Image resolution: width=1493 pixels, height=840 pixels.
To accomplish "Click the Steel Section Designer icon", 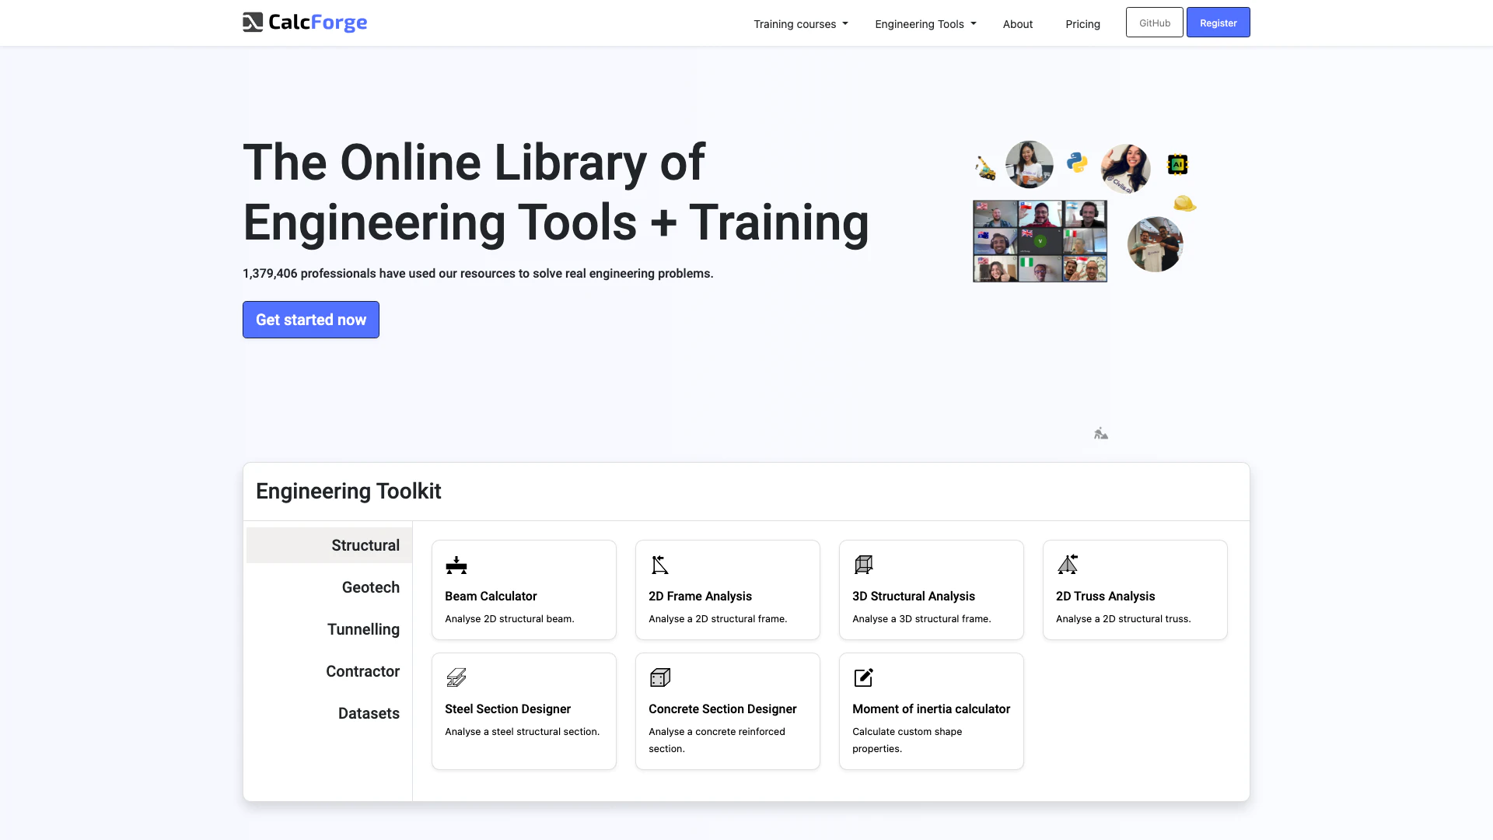I will [456, 677].
